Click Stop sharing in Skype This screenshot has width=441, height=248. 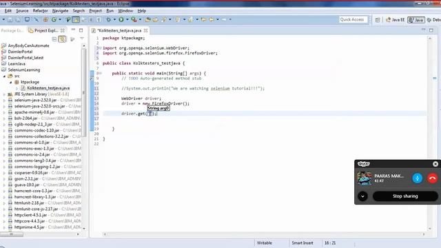click(x=405, y=196)
